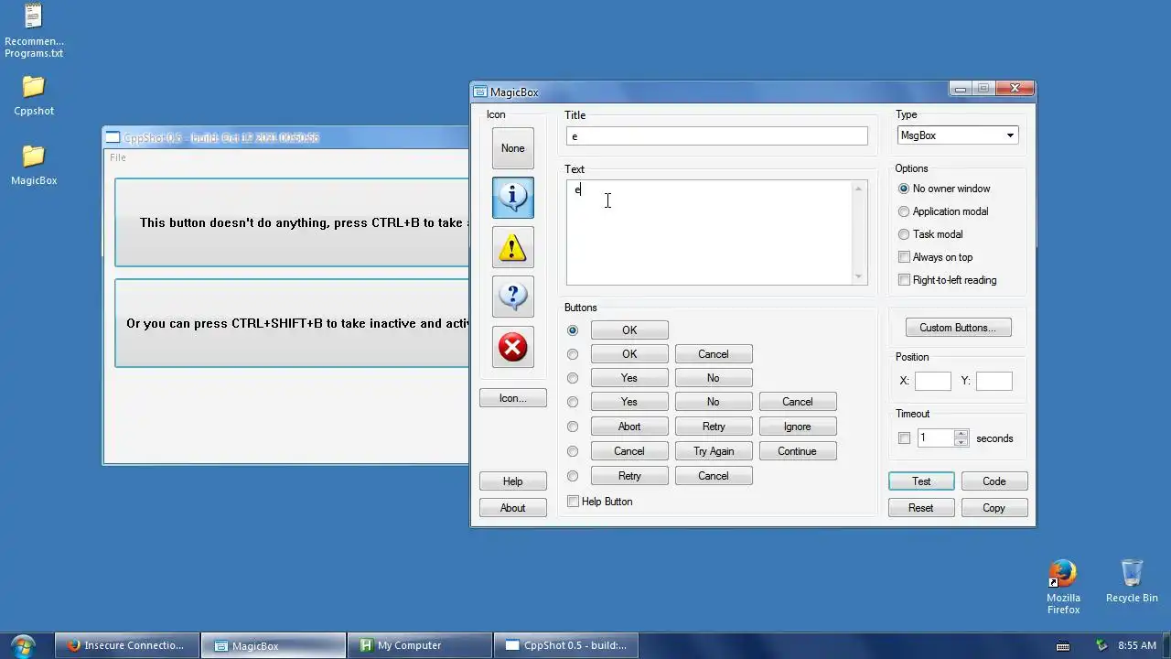Image resolution: width=1171 pixels, height=659 pixels.
Task: Open the Recycle Bin
Action: tap(1132, 581)
